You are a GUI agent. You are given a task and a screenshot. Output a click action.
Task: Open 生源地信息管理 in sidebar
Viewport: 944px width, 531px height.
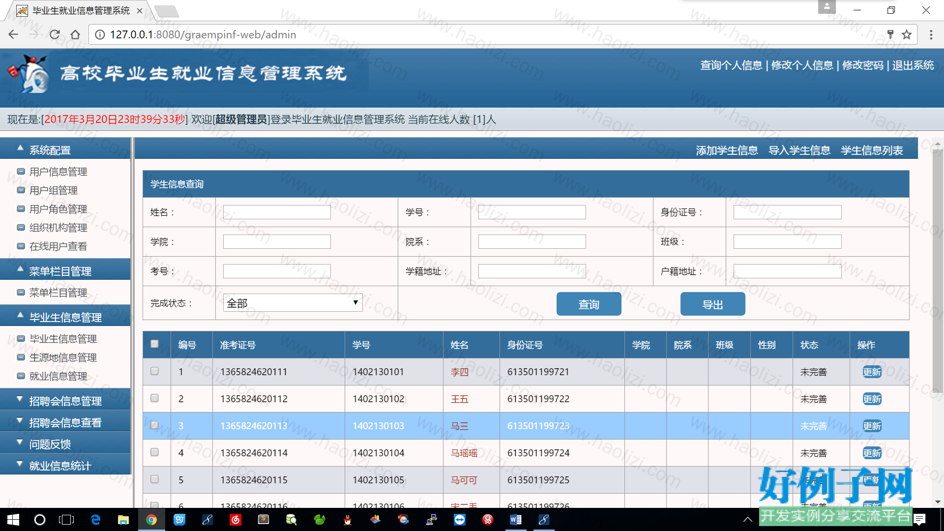63,357
